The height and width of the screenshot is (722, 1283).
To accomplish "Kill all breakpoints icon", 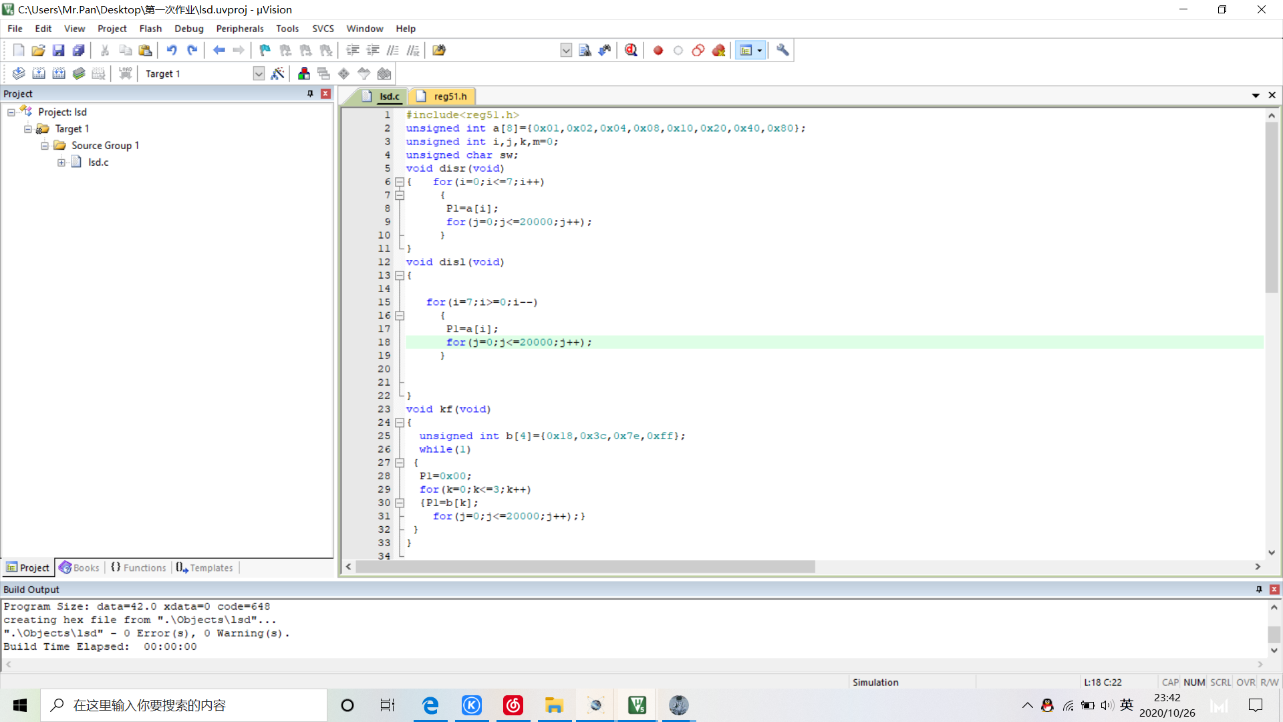I will point(719,50).
